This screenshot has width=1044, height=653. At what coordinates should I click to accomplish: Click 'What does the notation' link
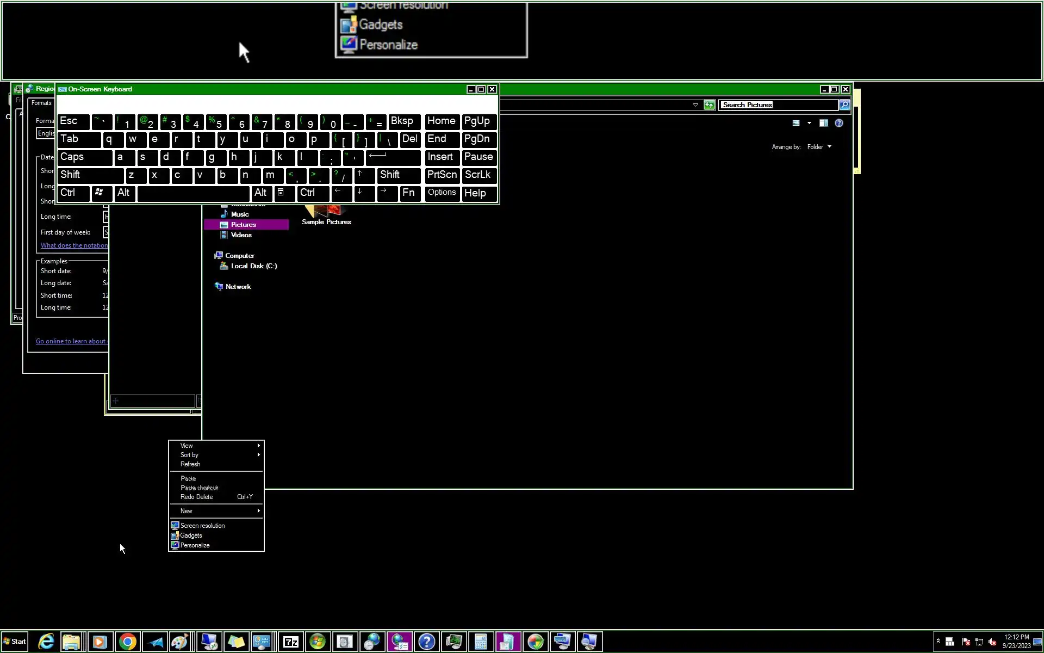[74, 245]
